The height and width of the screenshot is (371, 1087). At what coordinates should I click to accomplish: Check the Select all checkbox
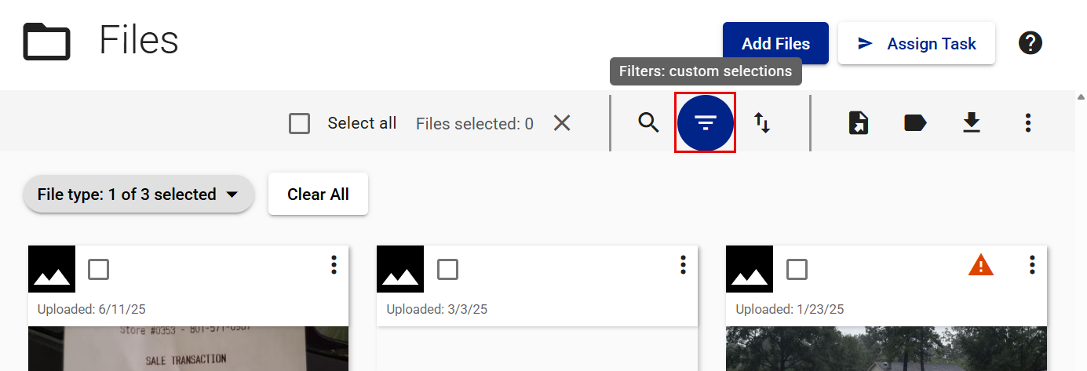(299, 124)
